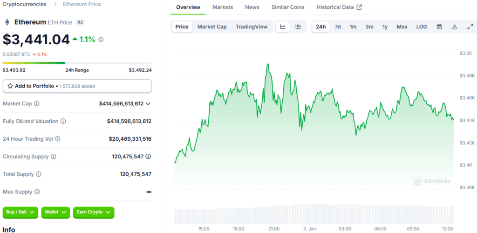477x233 pixels.
Task: Toggle LOG scale on chart
Action: pyautogui.click(x=422, y=27)
